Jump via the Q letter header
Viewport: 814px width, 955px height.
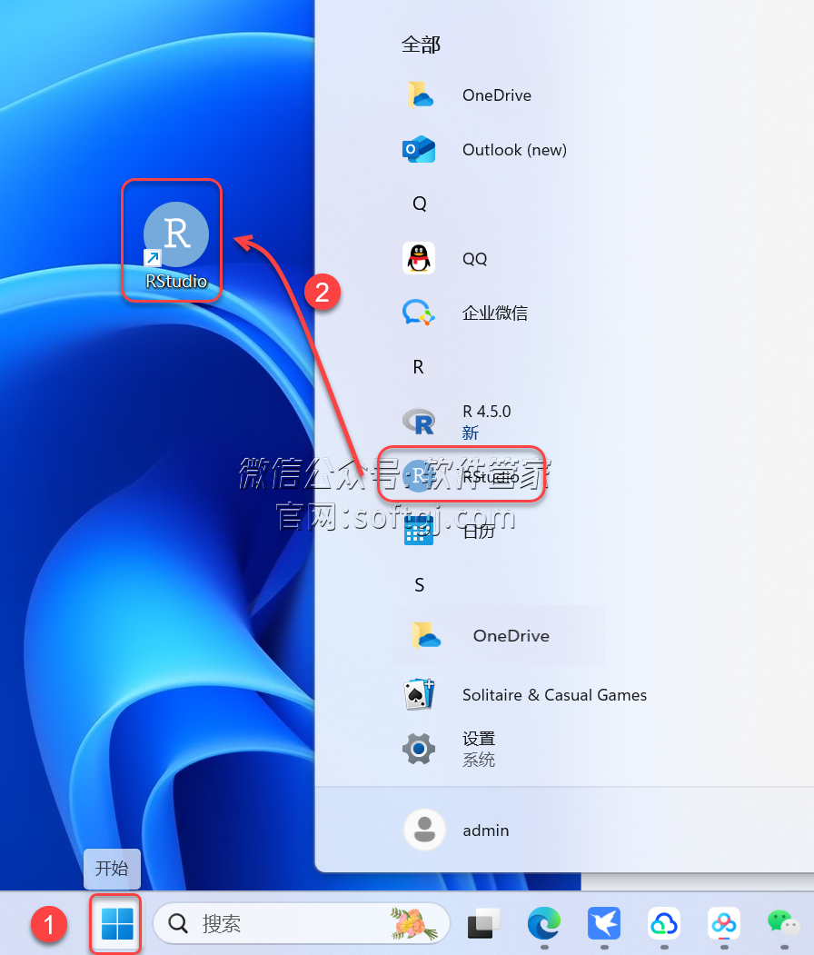pos(419,204)
